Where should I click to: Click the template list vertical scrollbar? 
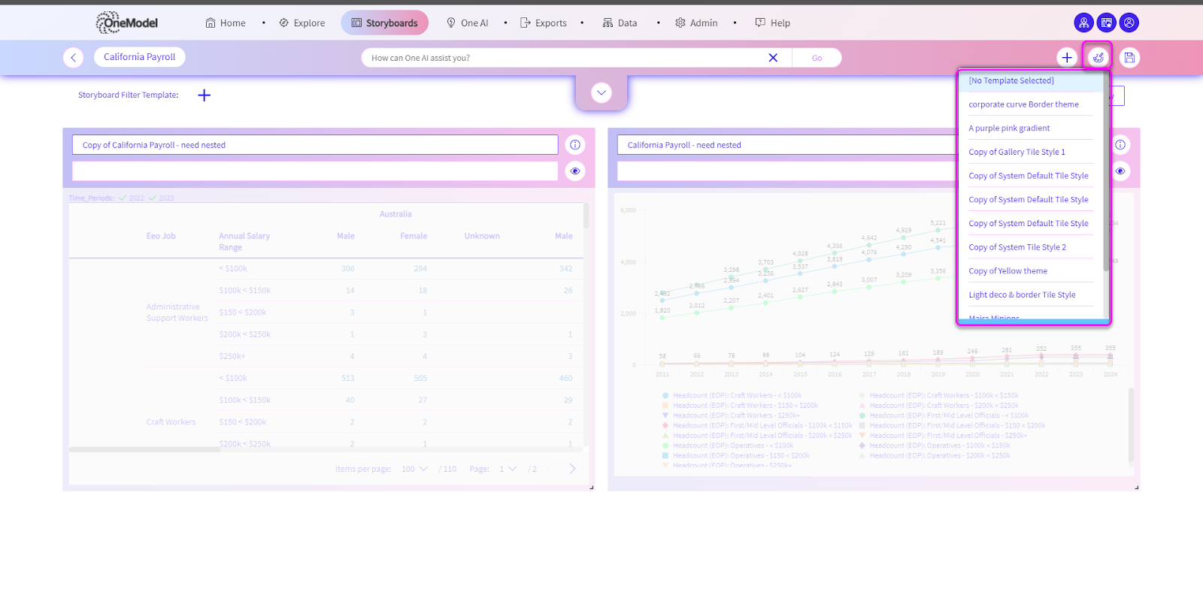point(1106,180)
